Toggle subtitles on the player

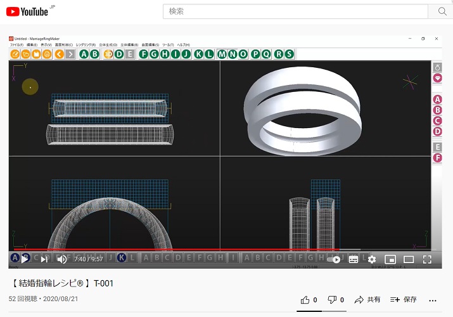354,259
